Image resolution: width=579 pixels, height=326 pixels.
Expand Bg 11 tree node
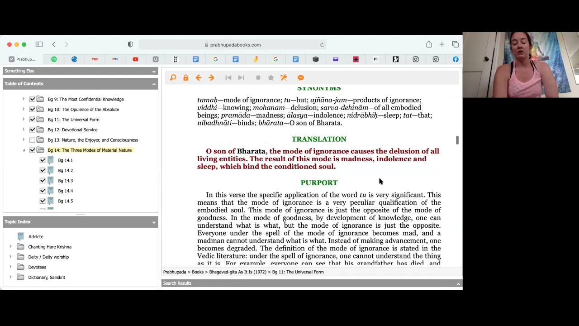click(24, 120)
